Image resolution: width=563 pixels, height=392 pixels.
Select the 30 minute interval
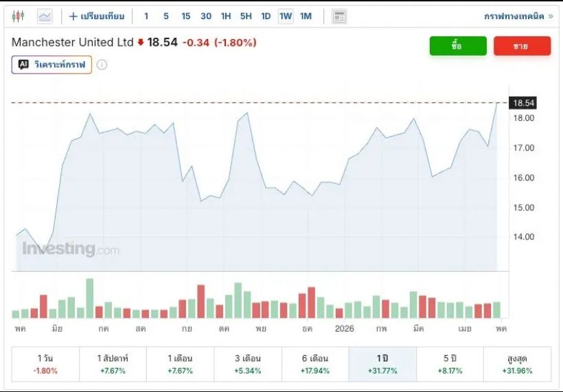click(x=206, y=16)
